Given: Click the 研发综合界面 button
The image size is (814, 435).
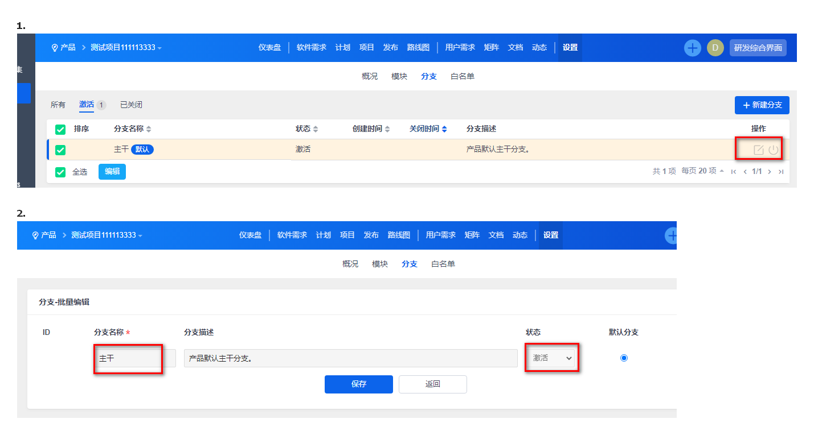Looking at the screenshot, I should point(758,48).
